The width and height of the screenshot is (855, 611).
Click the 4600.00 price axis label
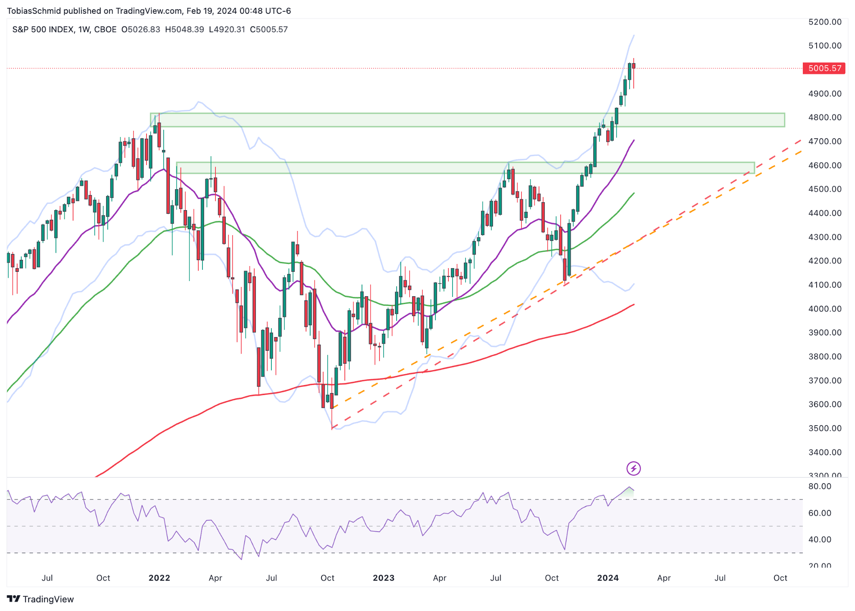pyautogui.click(x=825, y=165)
